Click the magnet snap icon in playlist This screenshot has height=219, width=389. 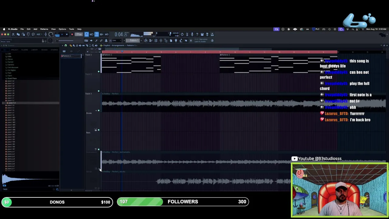pyautogui.click(x=66, y=45)
